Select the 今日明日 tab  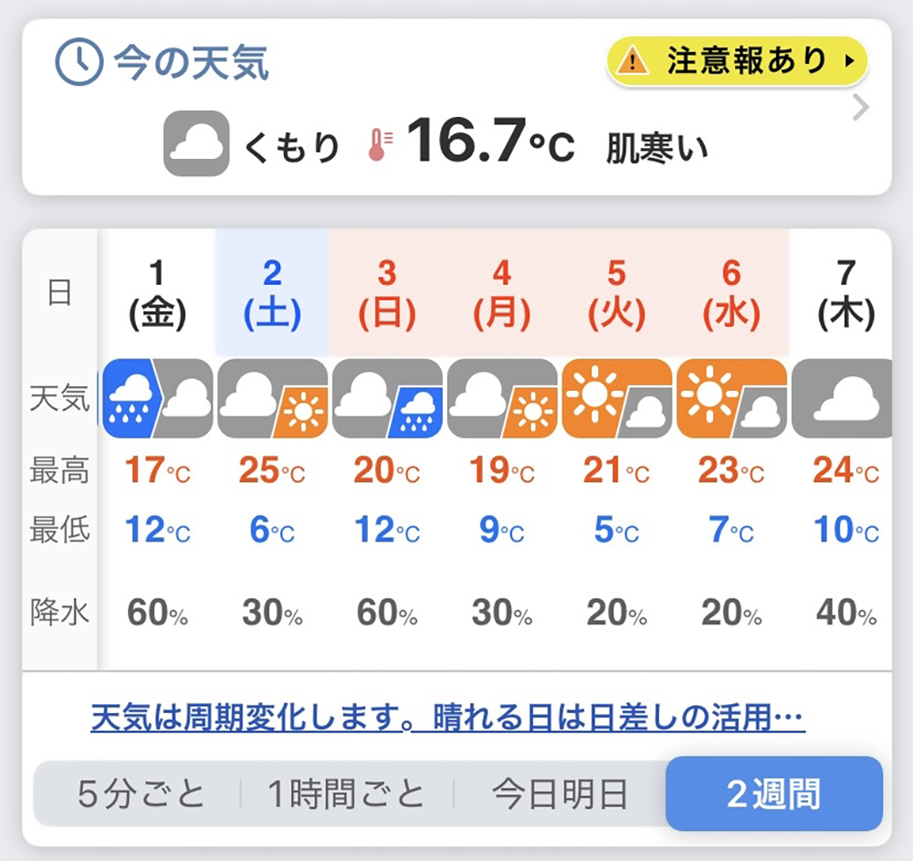(x=560, y=794)
